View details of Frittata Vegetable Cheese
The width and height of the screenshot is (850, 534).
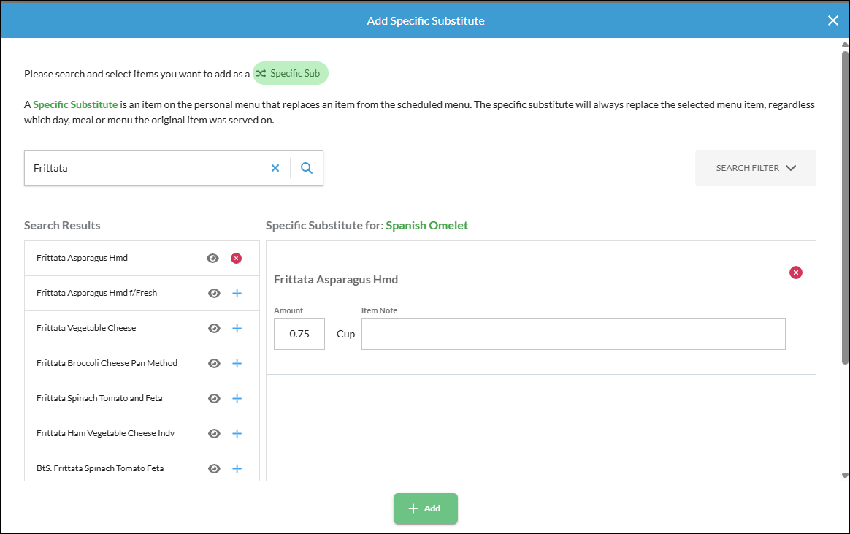point(214,329)
